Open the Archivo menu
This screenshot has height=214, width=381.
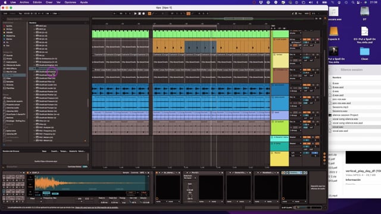click(x=24, y=2)
